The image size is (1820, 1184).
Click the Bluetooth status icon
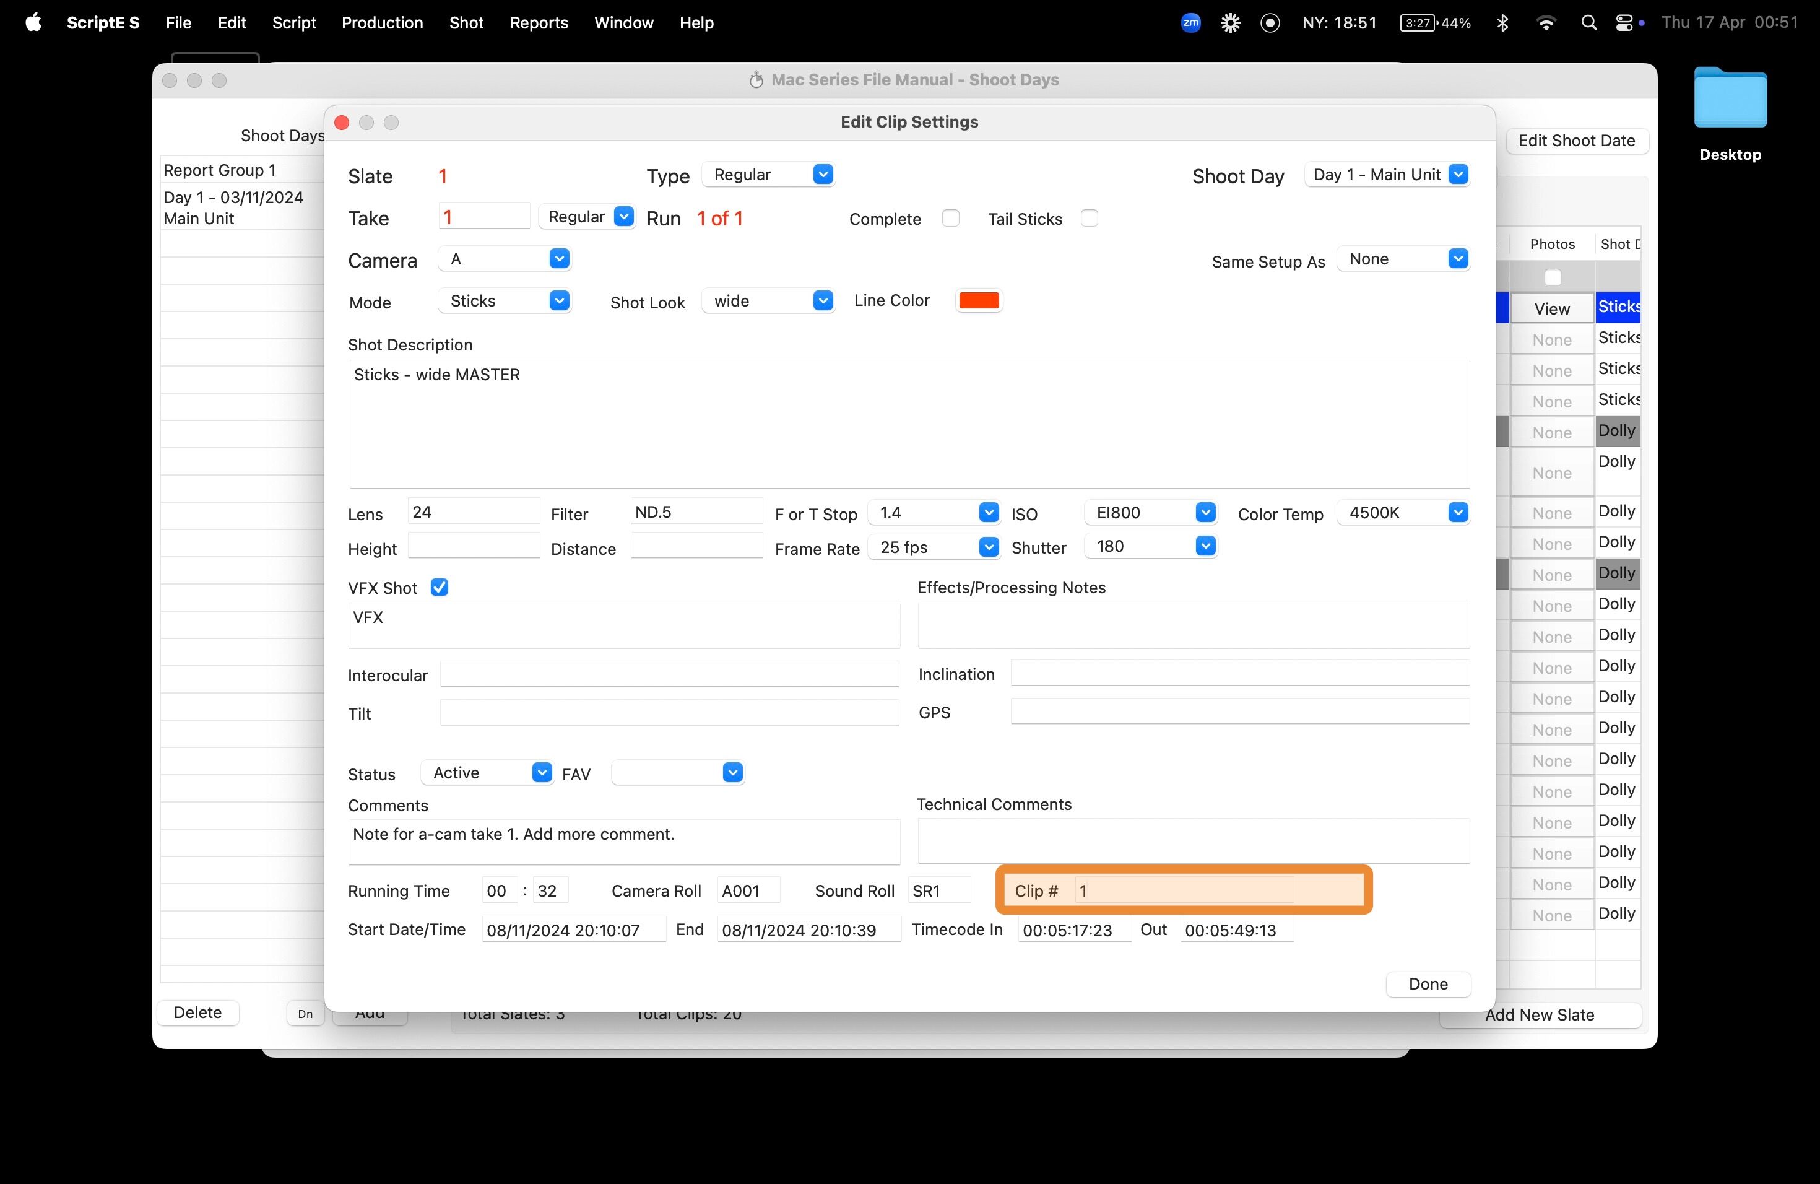1502,23
